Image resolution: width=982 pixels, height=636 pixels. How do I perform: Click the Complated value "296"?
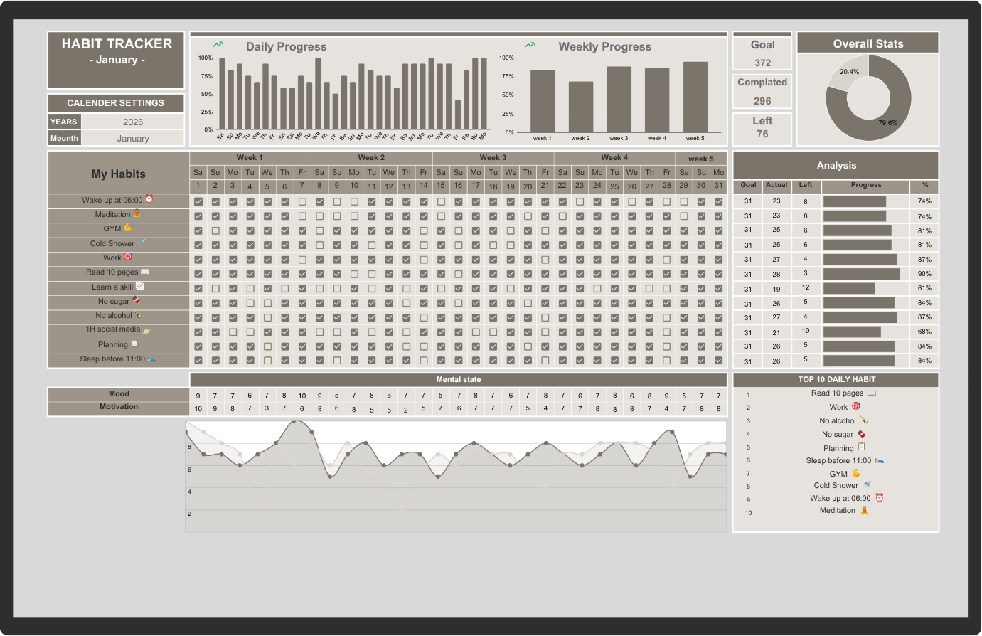pyautogui.click(x=762, y=101)
